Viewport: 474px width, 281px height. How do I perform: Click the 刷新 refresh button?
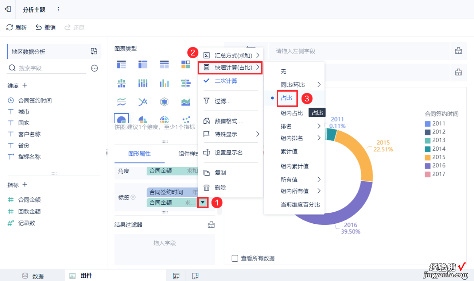click(x=17, y=27)
